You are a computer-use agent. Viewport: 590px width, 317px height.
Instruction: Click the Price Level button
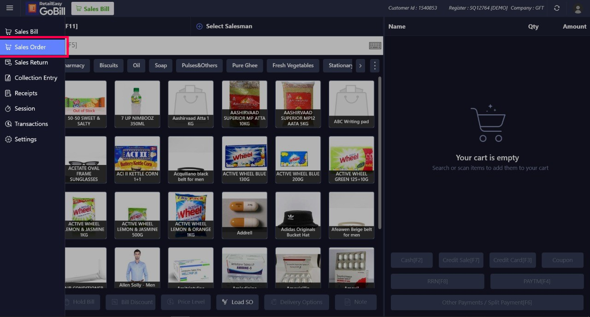186,302
